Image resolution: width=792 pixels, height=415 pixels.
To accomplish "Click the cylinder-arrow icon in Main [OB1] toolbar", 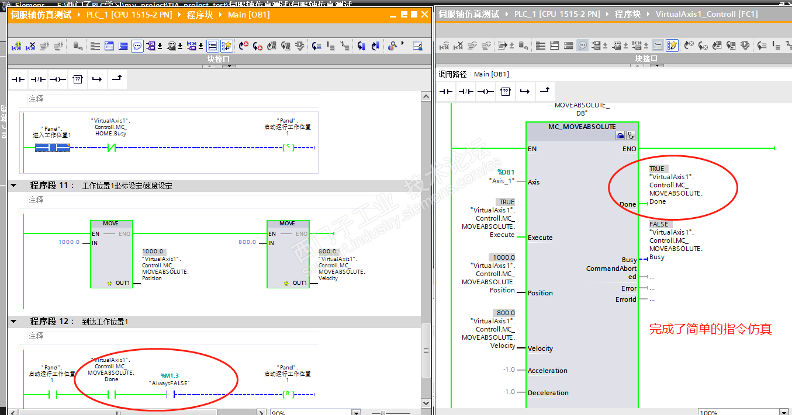I will (78, 46).
